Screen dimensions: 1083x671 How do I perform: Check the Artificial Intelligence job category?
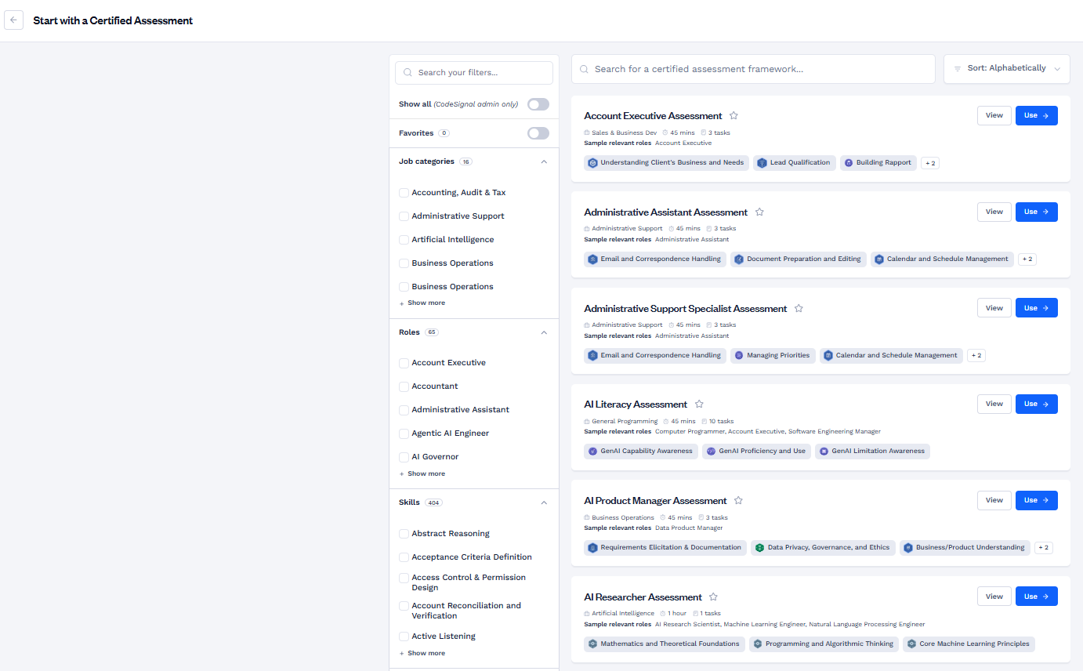[x=404, y=240]
